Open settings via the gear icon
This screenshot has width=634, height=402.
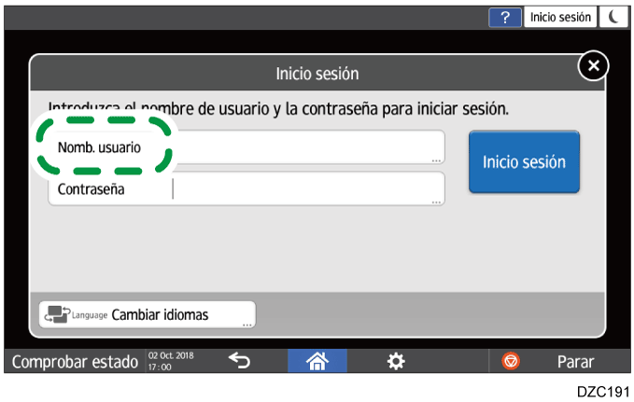tap(395, 361)
